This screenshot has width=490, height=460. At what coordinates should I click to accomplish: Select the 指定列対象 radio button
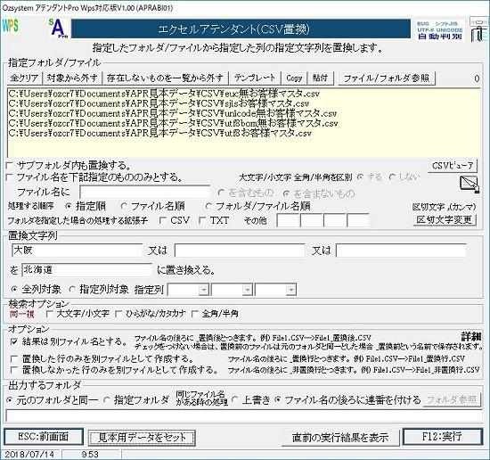[x=72, y=290]
